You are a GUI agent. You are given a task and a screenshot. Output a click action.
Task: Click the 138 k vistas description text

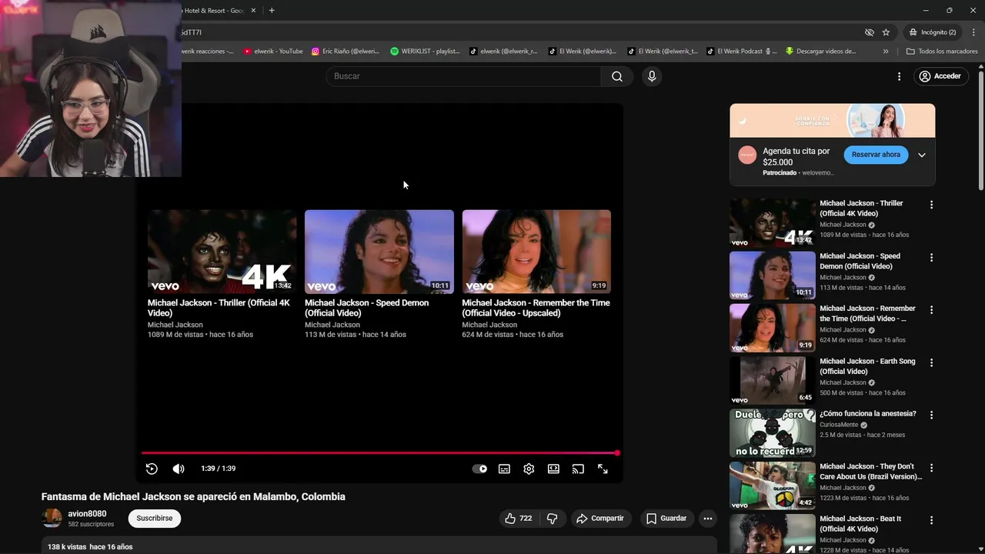click(67, 547)
